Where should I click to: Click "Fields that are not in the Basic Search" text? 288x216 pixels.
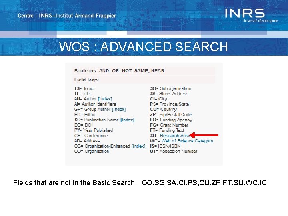(x=75, y=183)
